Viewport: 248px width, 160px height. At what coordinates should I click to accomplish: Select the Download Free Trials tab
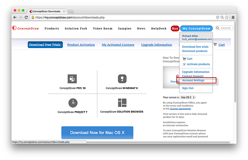pos(45,45)
